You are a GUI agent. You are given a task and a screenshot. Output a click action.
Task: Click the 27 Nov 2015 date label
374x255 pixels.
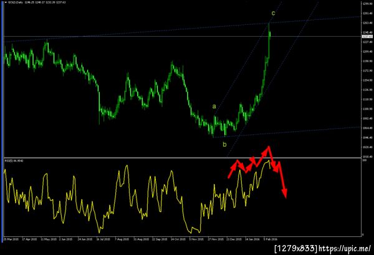(x=216, y=239)
